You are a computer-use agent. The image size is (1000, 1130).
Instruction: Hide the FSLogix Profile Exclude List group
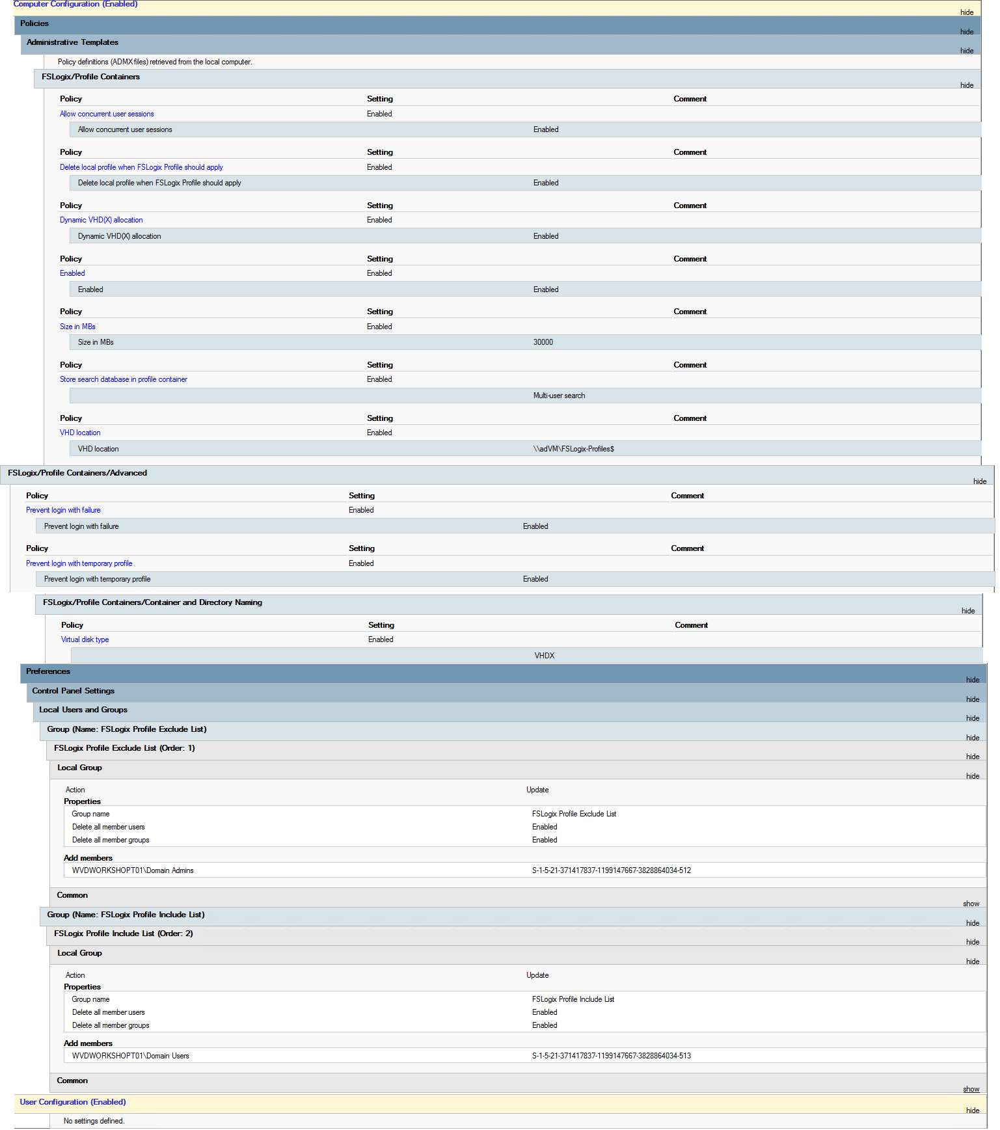(973, 738)
